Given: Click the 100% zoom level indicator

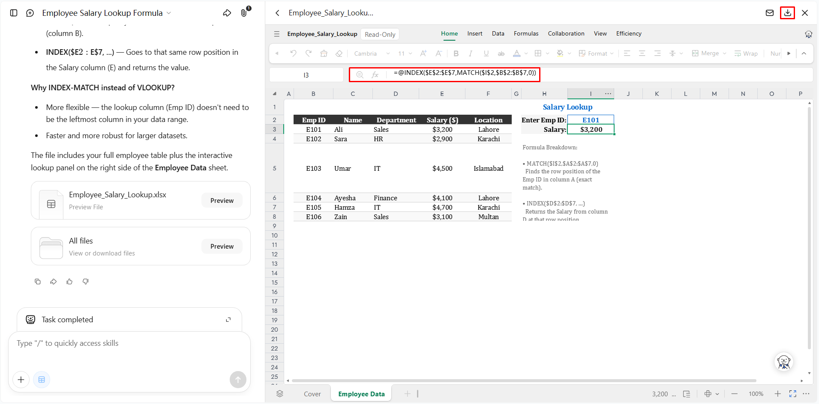Looking at the screenshot, I should pyautogui.click(x=756, y=394).
